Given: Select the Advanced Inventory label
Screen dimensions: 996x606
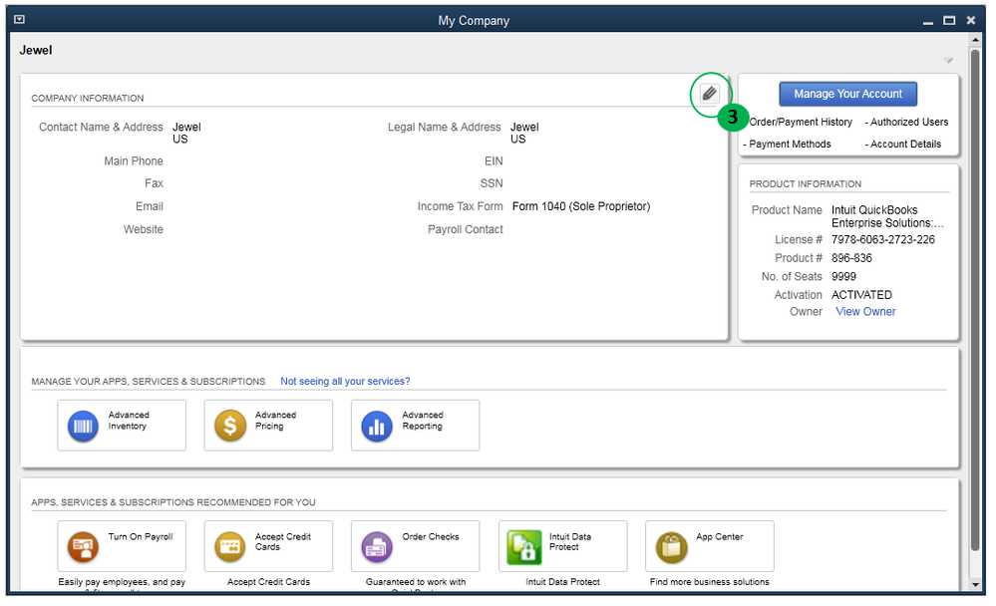Looking at the screenshot, I should tap(129, 421).
